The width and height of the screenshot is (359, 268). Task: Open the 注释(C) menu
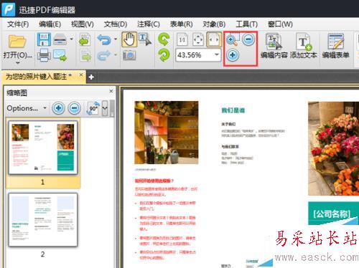tap(149, 24)
